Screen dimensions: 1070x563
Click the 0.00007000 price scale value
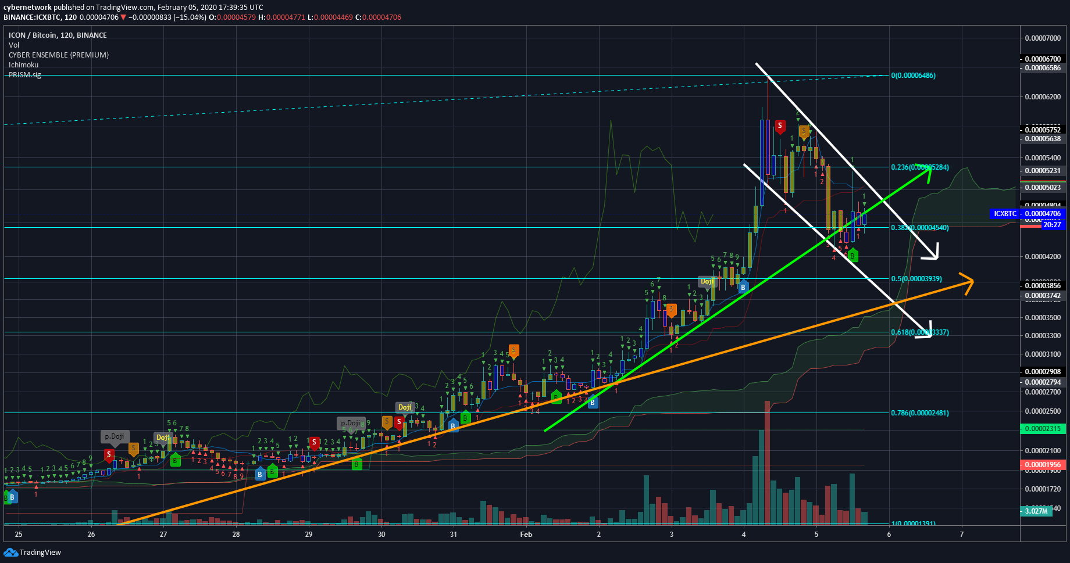coord(1043,38)
